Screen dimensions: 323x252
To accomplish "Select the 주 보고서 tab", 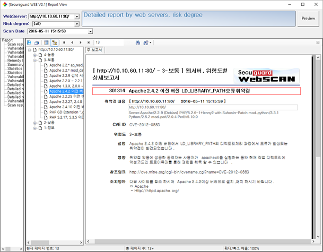I will [94, 50].
